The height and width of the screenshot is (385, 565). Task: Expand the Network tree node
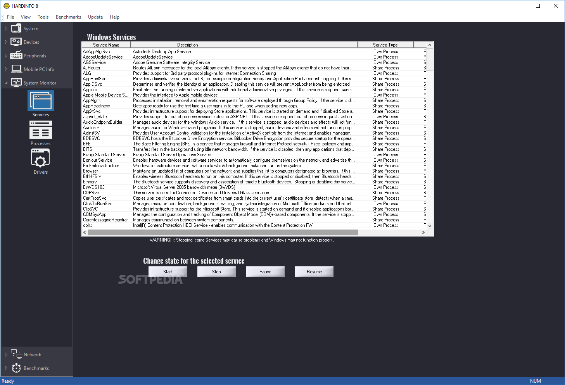click(6, 354)
